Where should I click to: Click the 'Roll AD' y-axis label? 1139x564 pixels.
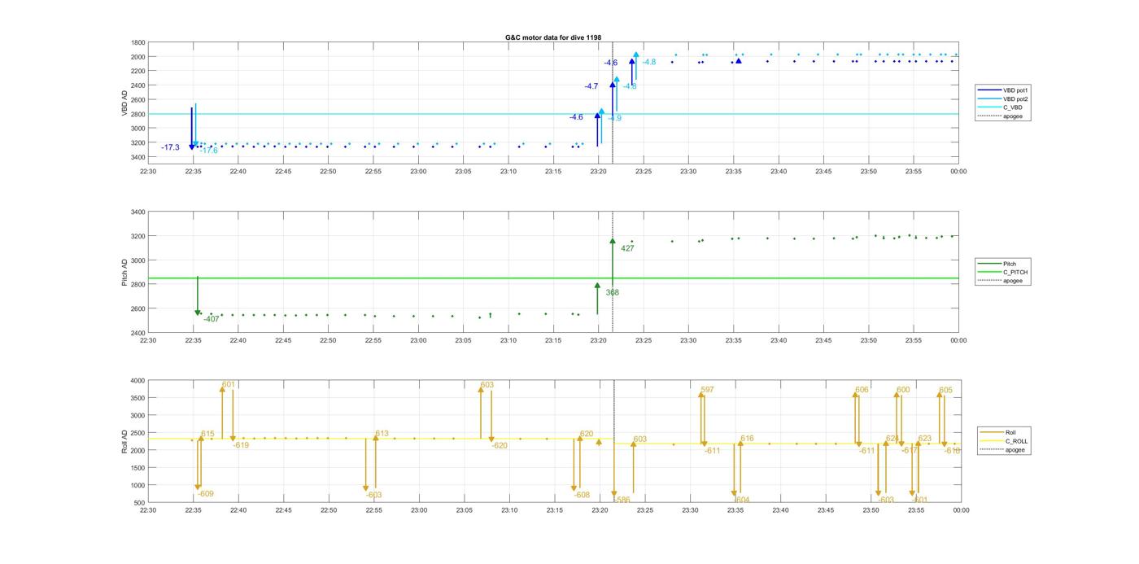pyautogui.click(x=124, y=441)
